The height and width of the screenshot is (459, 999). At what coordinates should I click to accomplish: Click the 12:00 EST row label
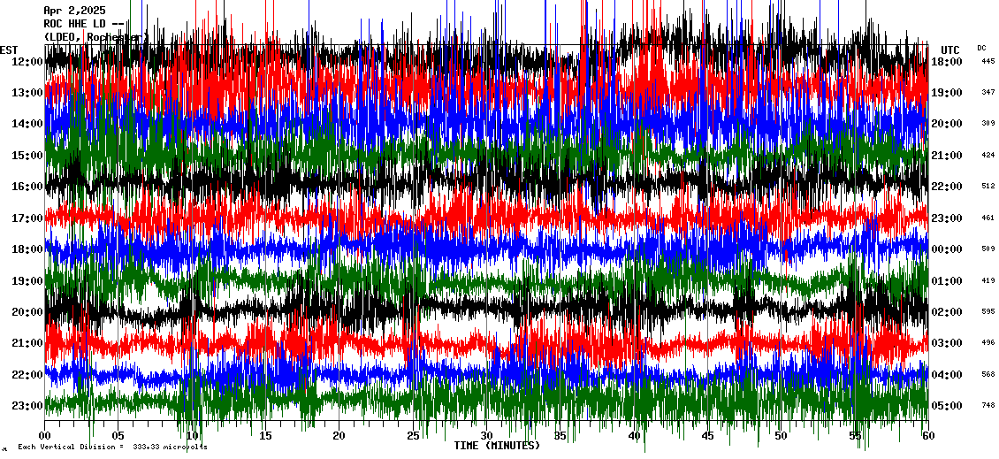click(27, 61)
